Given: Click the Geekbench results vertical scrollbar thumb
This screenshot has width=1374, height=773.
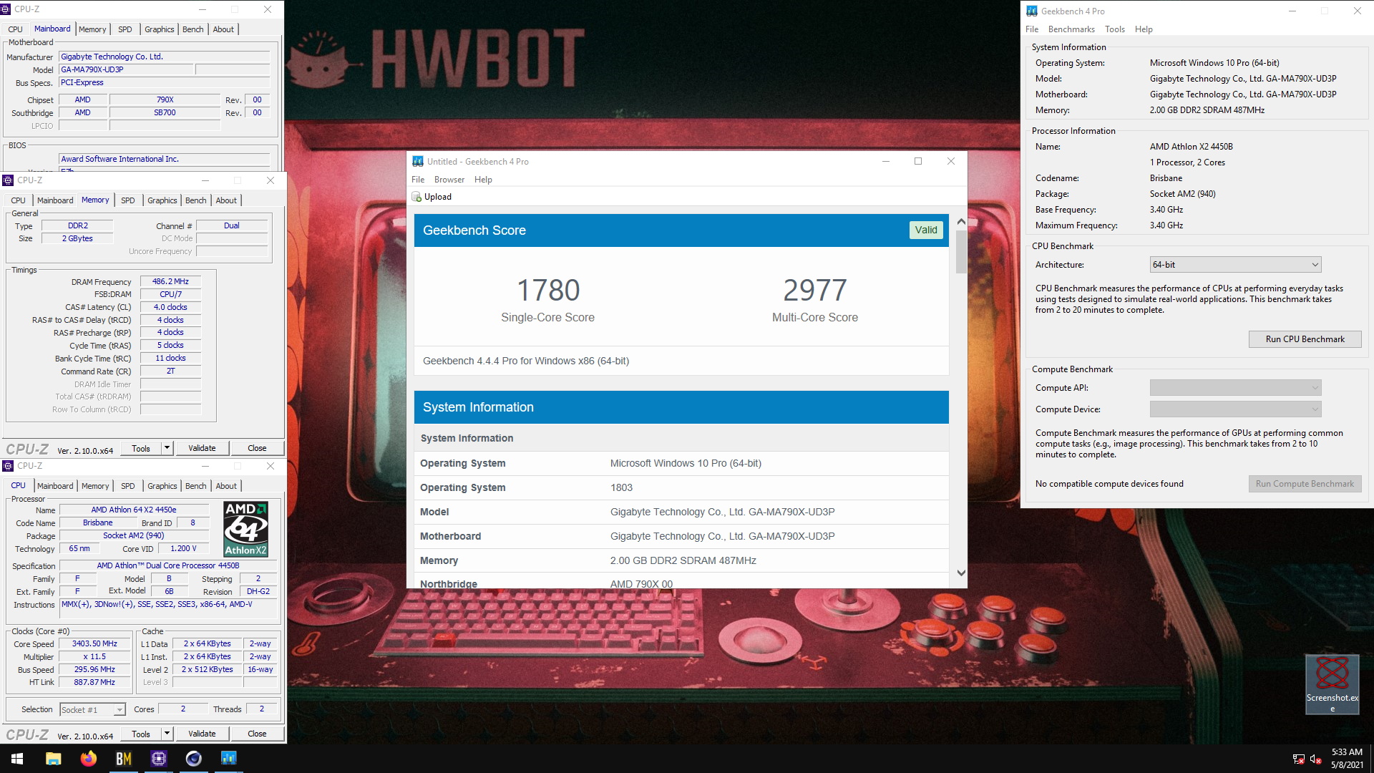Looking at the screenshot, I should (961, 251).
